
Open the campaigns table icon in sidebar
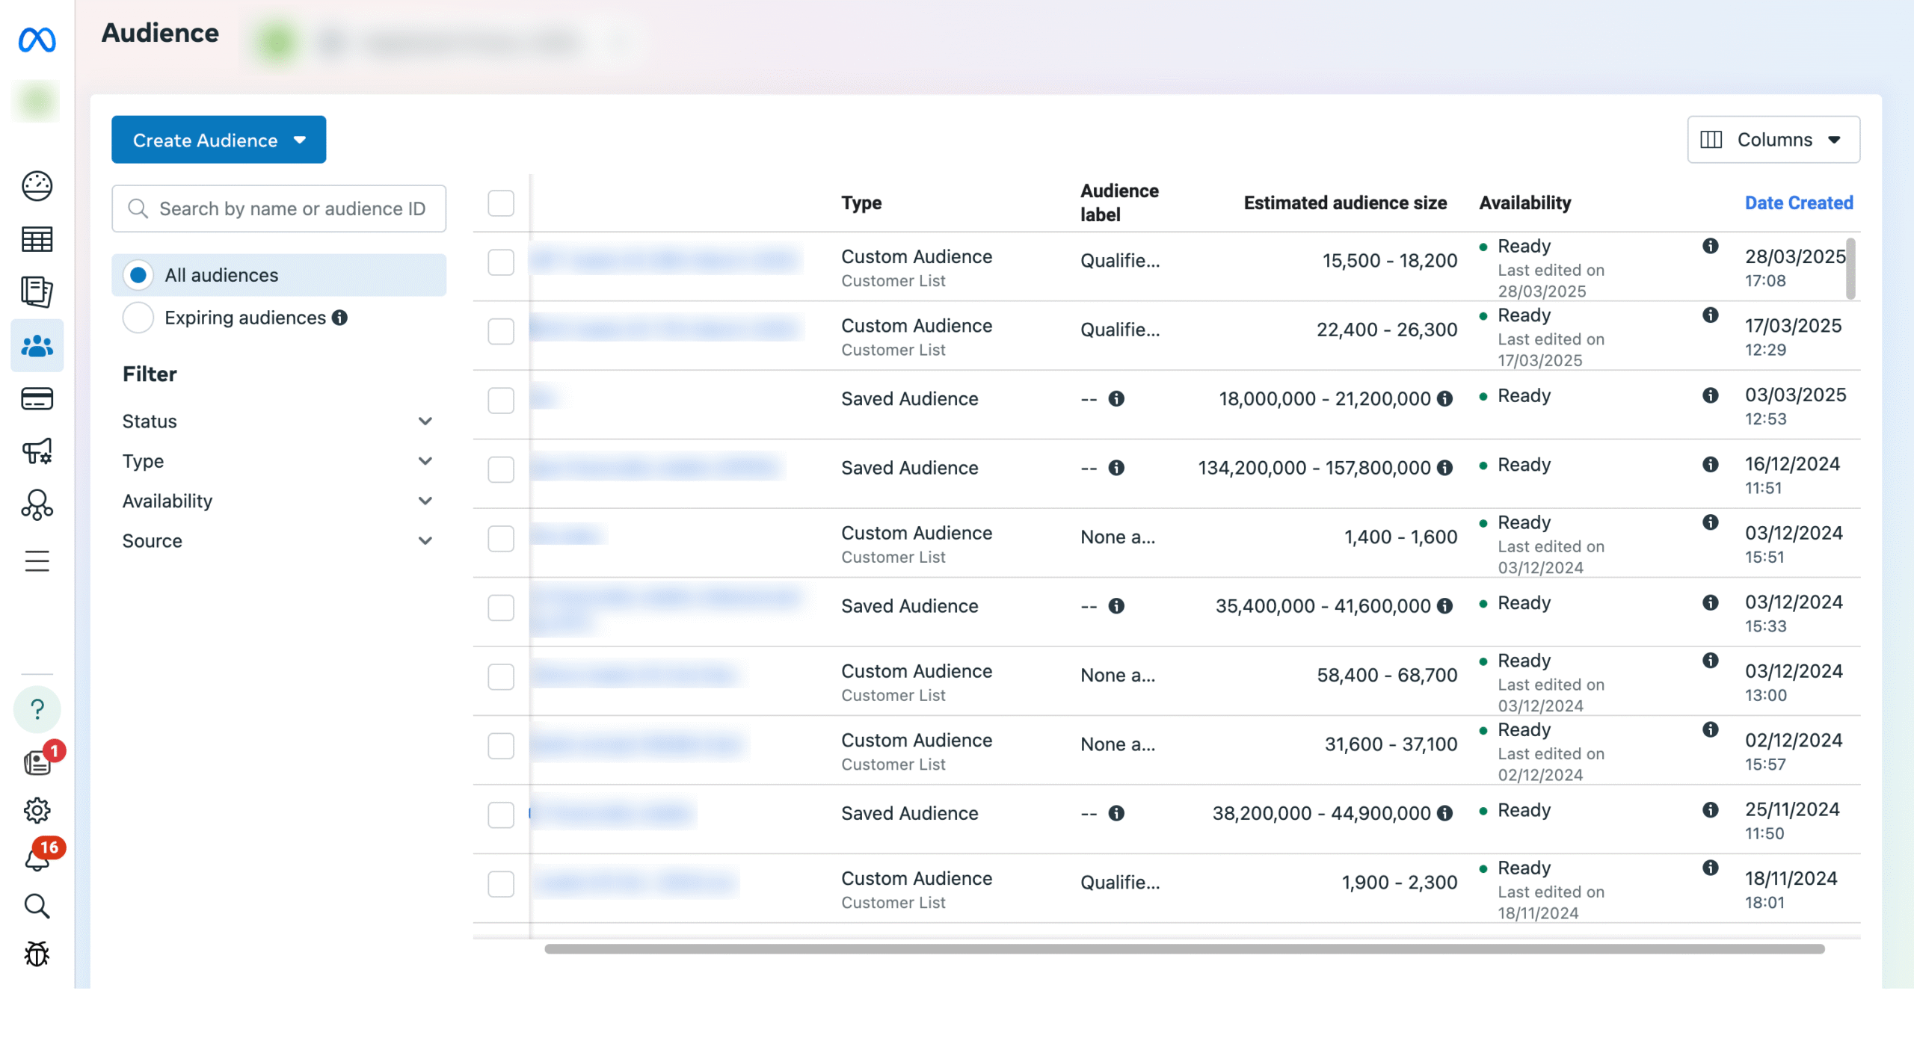pos(37,239)
